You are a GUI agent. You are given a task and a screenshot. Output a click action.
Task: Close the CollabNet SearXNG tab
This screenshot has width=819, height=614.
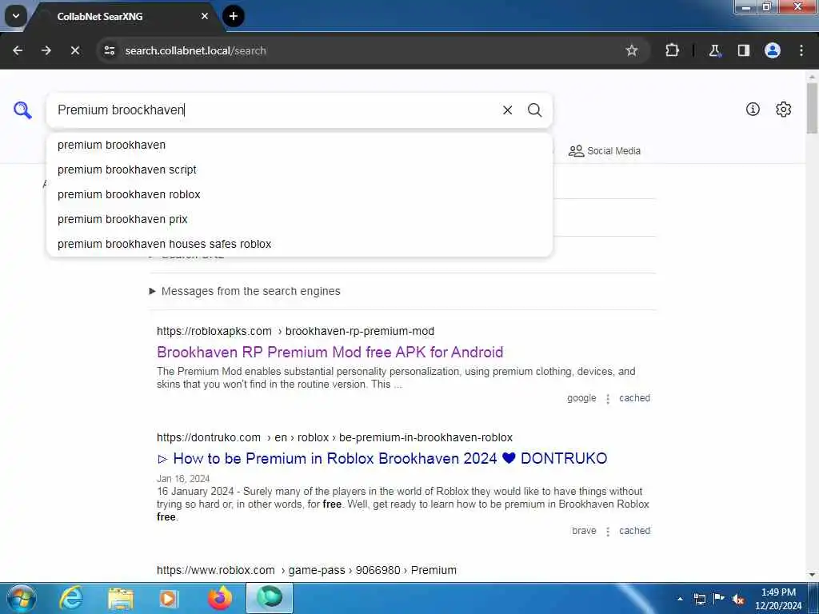pos(205,16)
